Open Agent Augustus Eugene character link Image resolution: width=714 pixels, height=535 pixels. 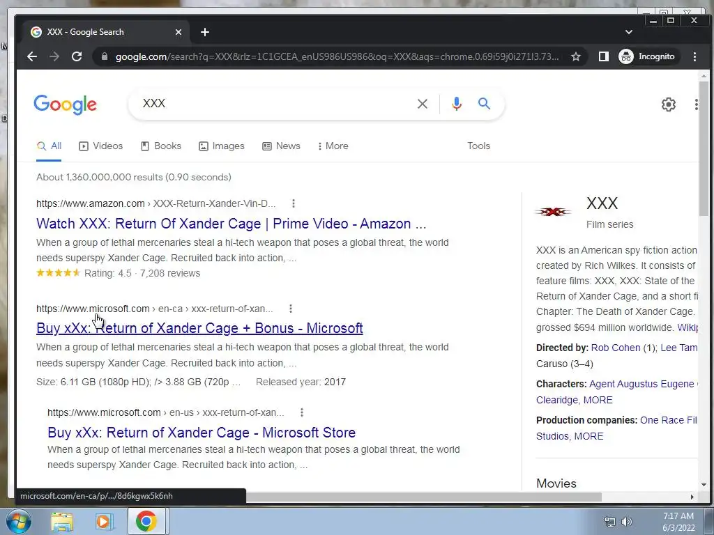coord(641,384)
